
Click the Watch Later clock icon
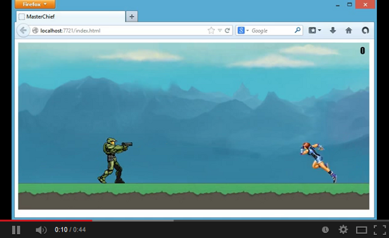[325, 230]
